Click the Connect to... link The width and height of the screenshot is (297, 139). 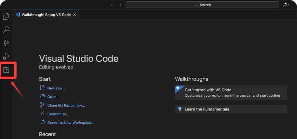pos(58,114)
